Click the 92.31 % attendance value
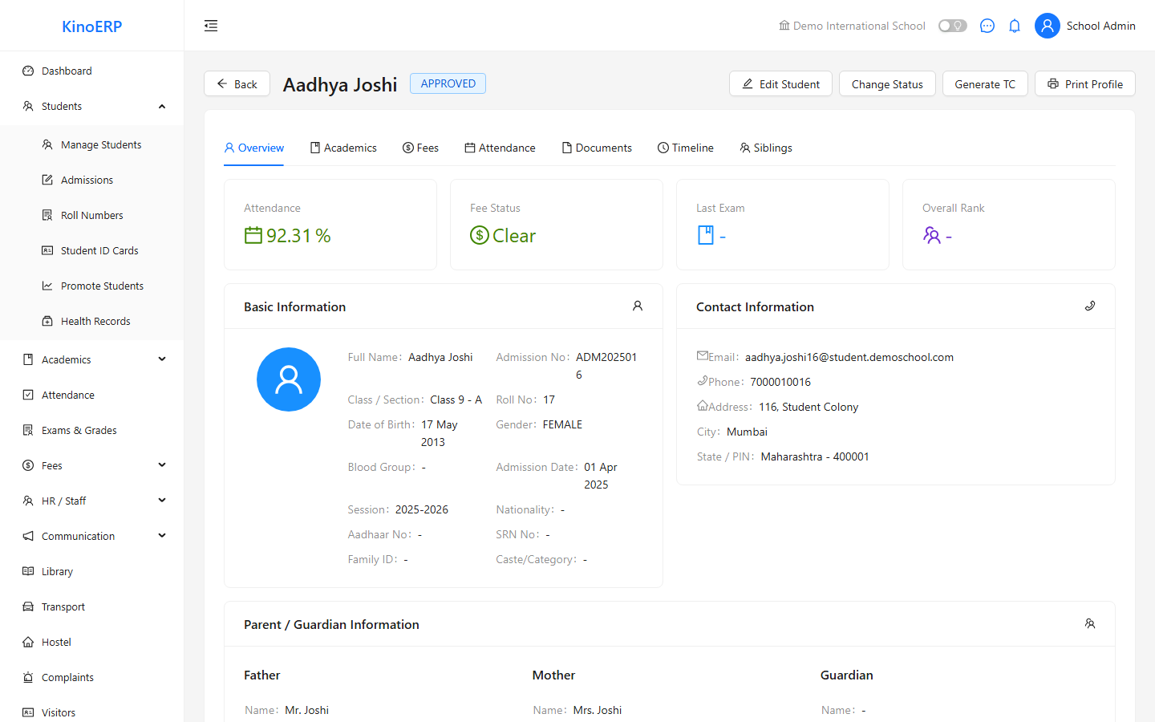 (x=298, y=235)
